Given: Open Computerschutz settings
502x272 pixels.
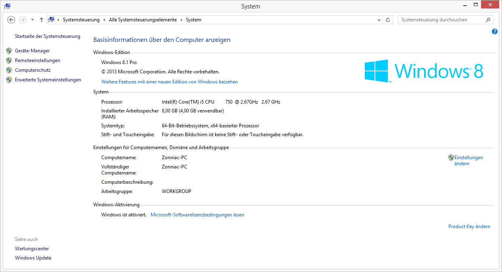Looking at the screenshot, I should [x=33, y=70].
